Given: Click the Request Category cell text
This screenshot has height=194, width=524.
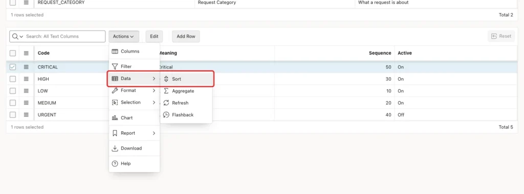Looking at the screenshot, I should 216,3.
